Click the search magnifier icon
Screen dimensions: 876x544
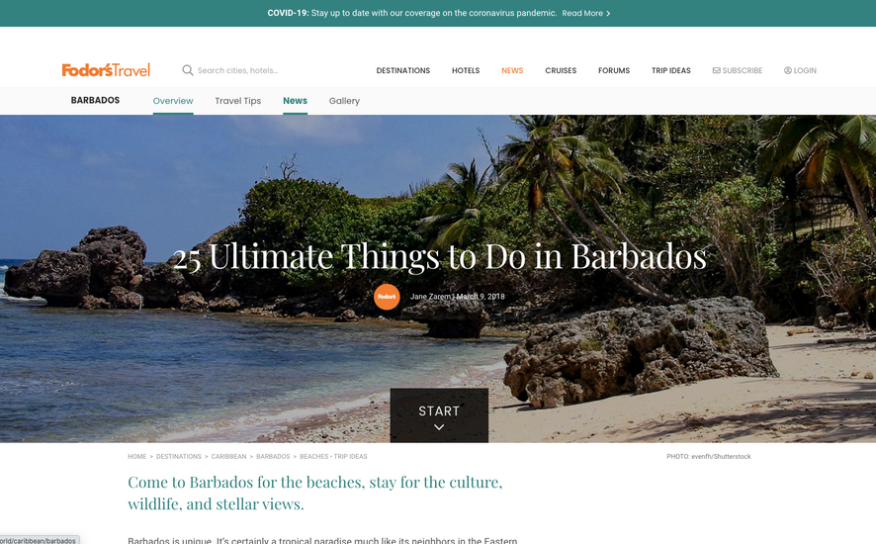(188, 70)
